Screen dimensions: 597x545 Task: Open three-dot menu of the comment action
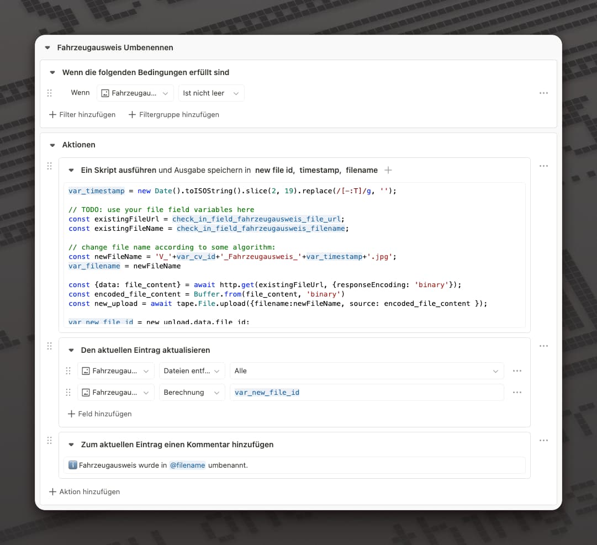coord(543,440)
